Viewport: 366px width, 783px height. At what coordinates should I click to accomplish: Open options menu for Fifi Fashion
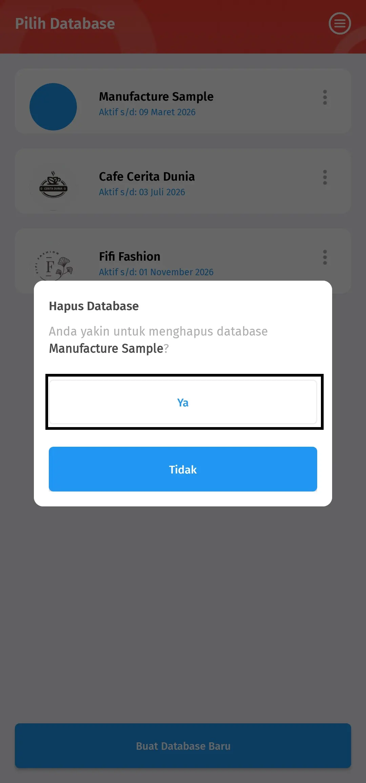click(x=325, y=257)
